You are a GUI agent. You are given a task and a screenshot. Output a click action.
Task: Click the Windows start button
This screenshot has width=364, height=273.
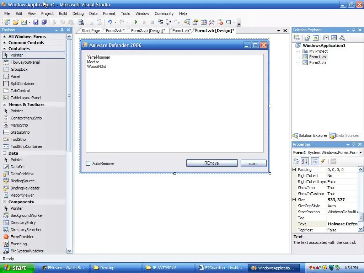[17, 268]
